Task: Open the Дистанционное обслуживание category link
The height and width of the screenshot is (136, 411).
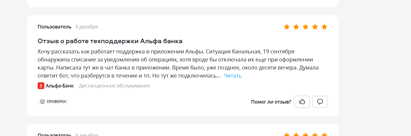Action: (114, 86)
